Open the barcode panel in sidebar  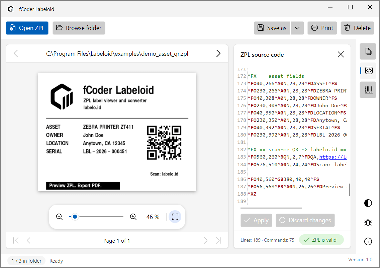coord(368,90)
